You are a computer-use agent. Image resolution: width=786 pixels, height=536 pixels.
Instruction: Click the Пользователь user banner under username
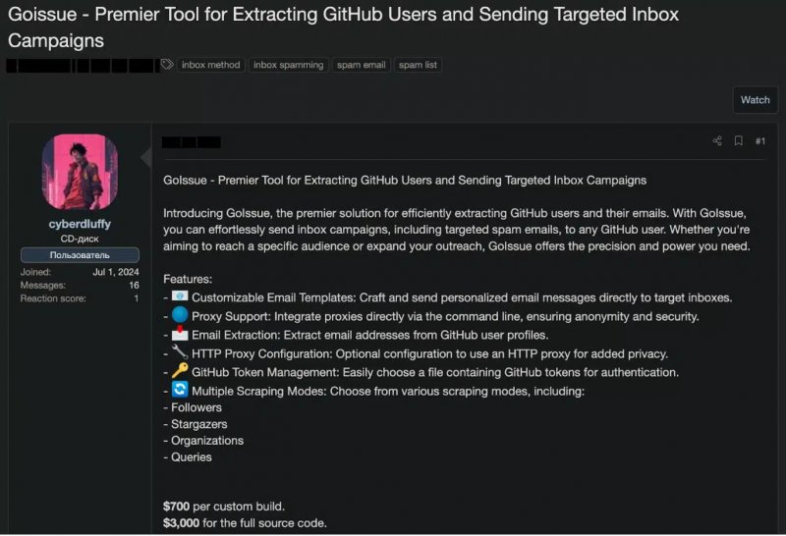(x=80, y=255)
